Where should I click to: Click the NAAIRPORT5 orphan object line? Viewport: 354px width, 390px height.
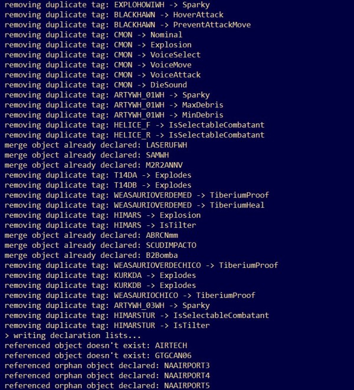pos(107,385)
